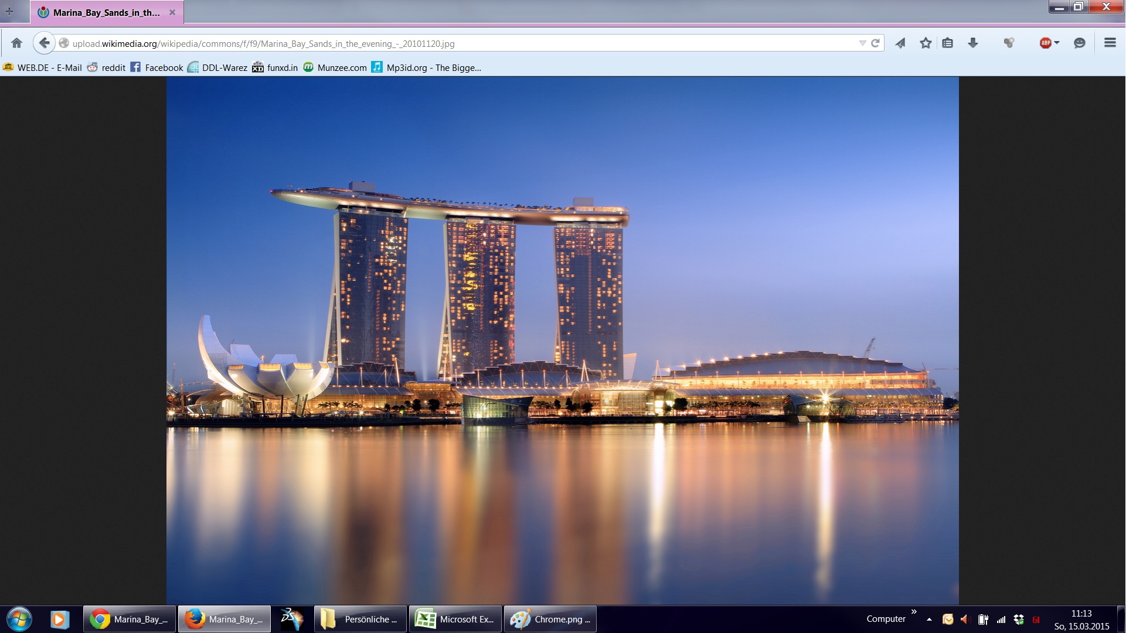Bookmark this page with the star
1126x633 pixels.
(926, 43)
